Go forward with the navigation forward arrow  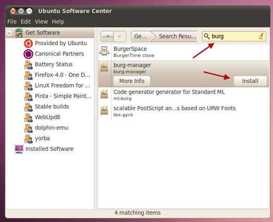point(120,36)
